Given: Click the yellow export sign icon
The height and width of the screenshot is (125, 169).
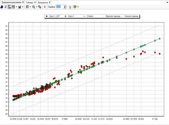Looking at the screenshot, I should click(75, 7).
